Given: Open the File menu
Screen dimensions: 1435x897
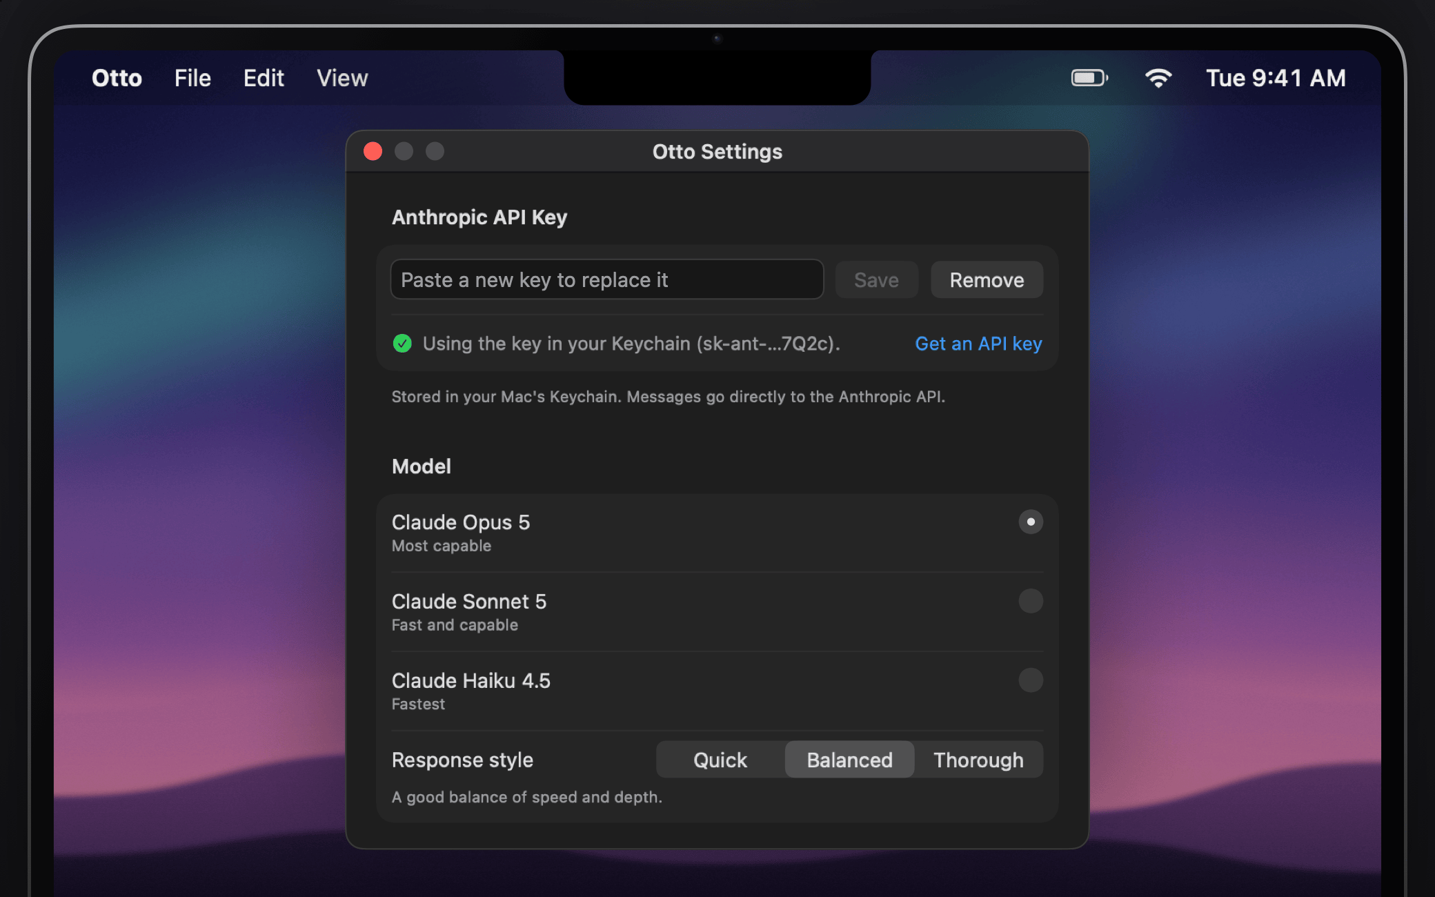Looking at the screenshot, I should pos(192,78).
